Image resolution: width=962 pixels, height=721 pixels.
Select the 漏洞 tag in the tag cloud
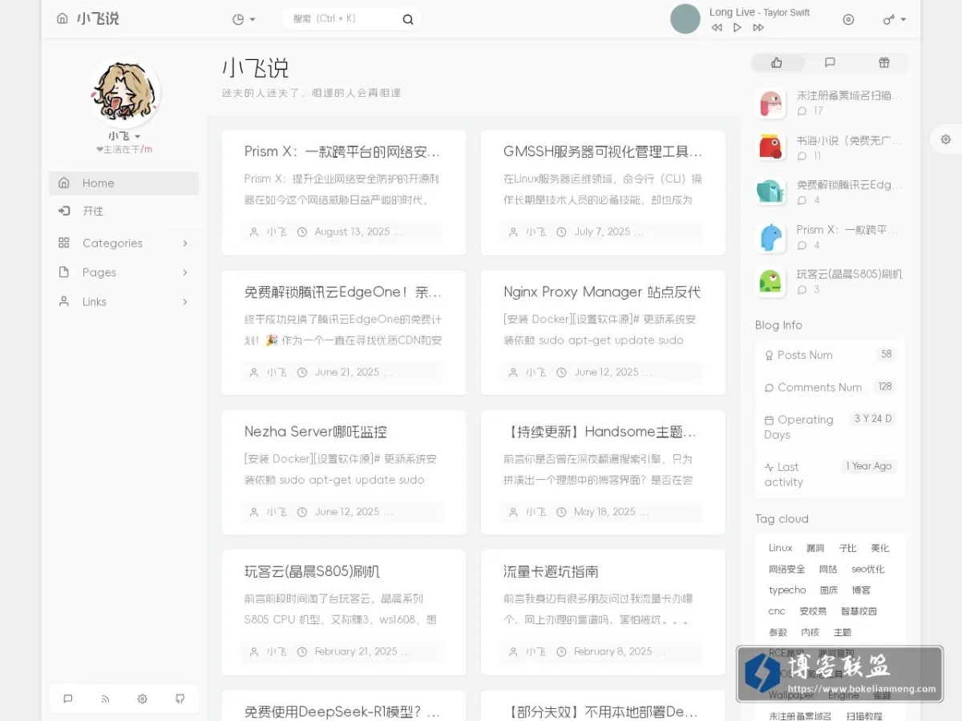pos(815,548)
